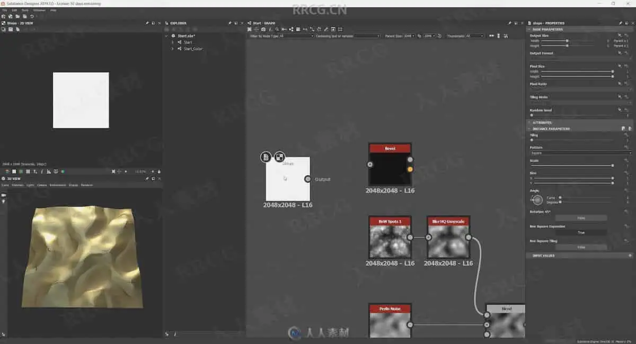Viewport: 636px width, 344px height.
Task: Undock the Explorer panel with its float icon
Action: (236, 23)
